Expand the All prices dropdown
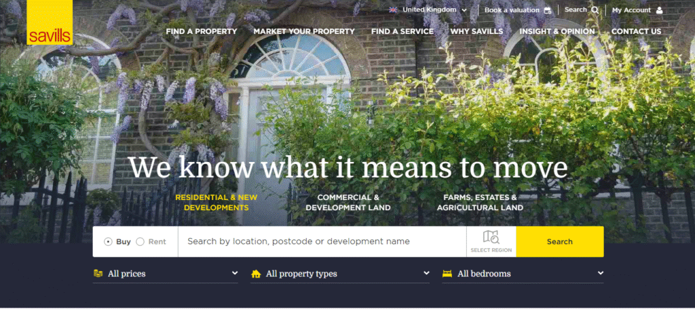This screenshot has width=695, height=328. [166, 274]
